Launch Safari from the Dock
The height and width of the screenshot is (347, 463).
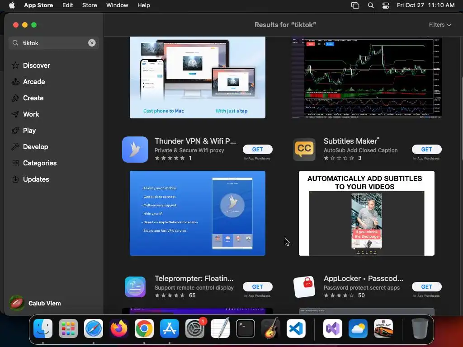point(94,328)
